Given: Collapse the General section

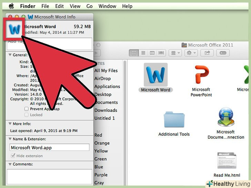Looking at the screenshot, I should pos(10,55).
